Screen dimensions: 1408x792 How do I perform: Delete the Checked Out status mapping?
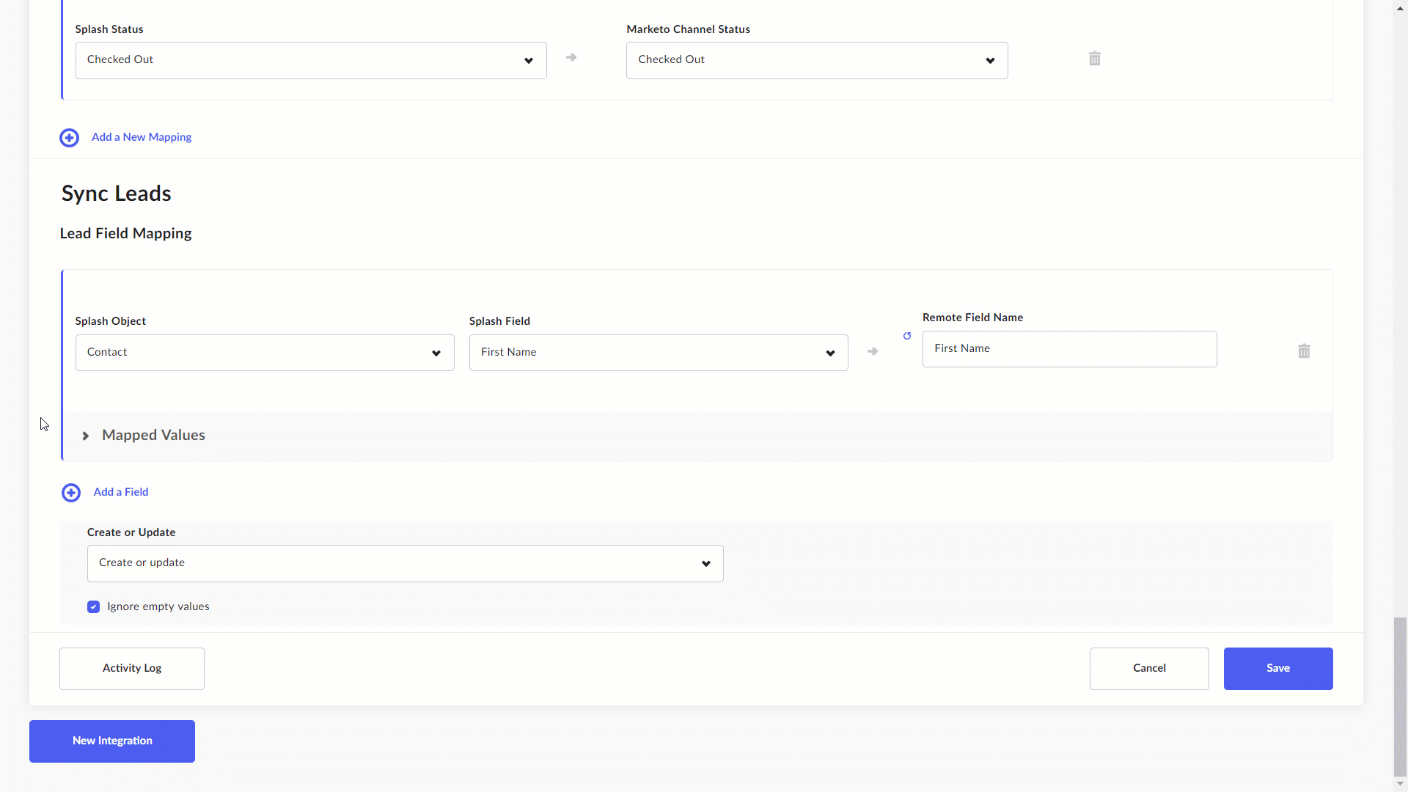click(1094, 59)
